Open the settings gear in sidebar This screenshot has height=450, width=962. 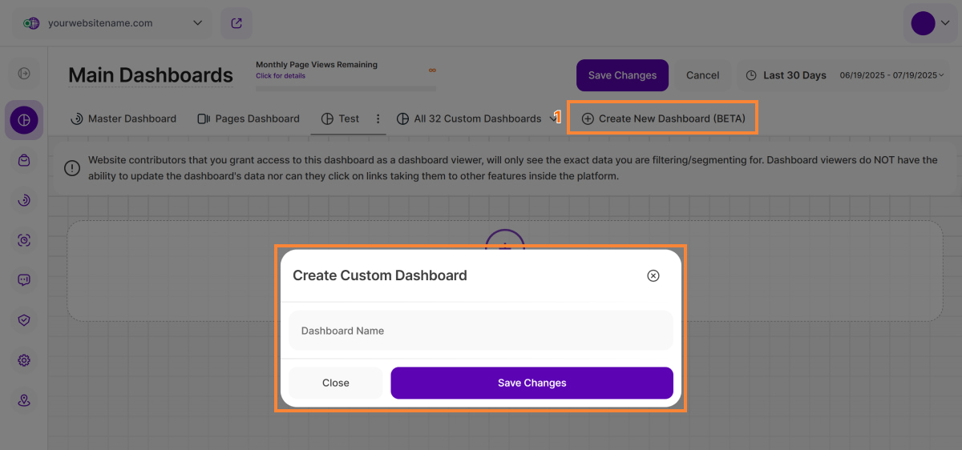pyautogui.click(x=24, y=360)
